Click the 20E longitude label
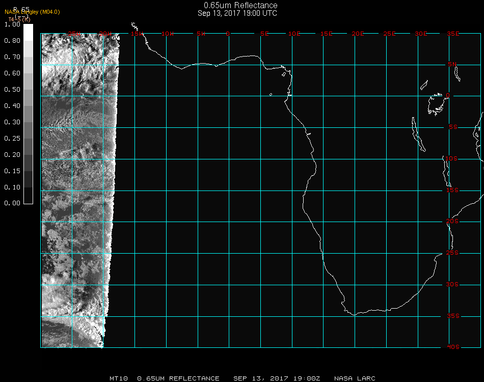This screenshot has width=484, height=382. click(x=358, y=34)
